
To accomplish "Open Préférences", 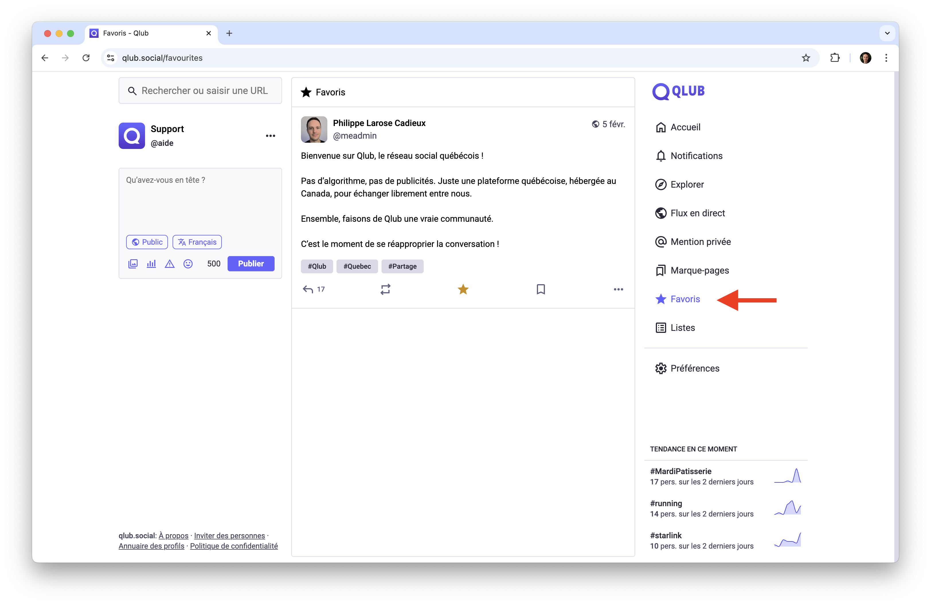I will click(x=687, y=369).
